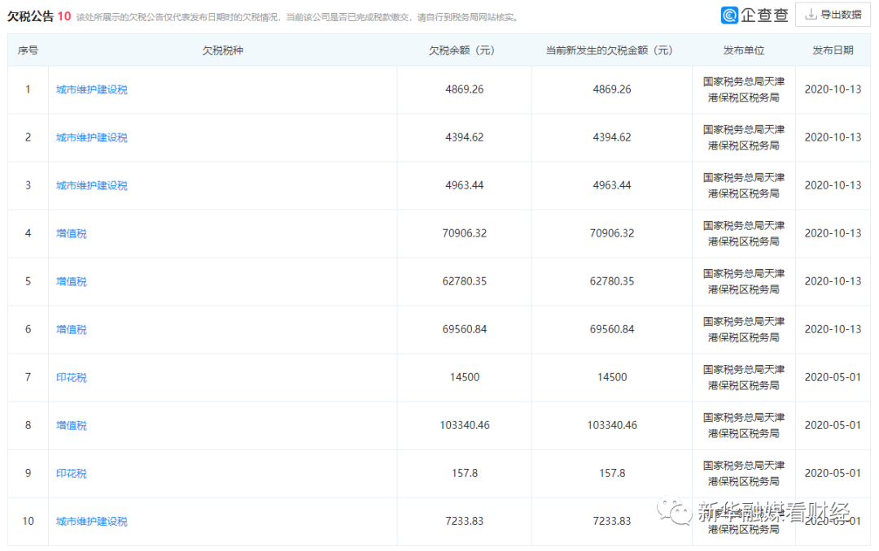Open the 印花税 link in row 7
Viewport: 879px width, 551px height.
point(72,377)
